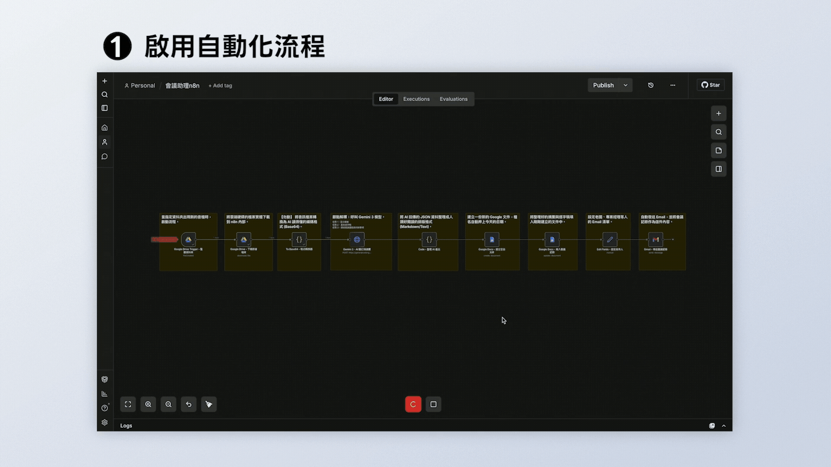Image resolution: width=831 pixels, height=467 pixels.
Task: Click the Gmail node output connector dot
Action: (x=673, y=240)
